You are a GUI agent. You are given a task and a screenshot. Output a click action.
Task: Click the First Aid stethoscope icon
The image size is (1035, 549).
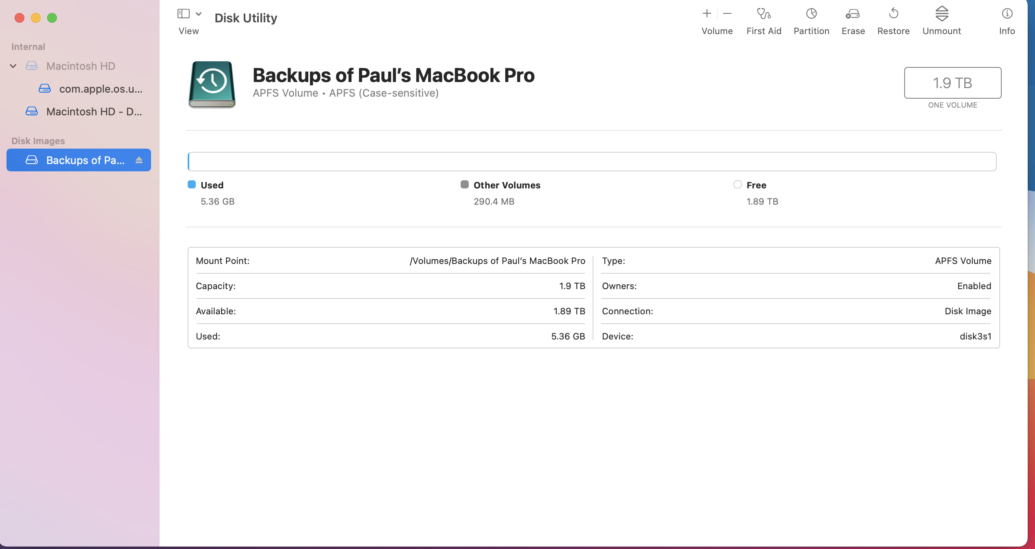point(764,14)
